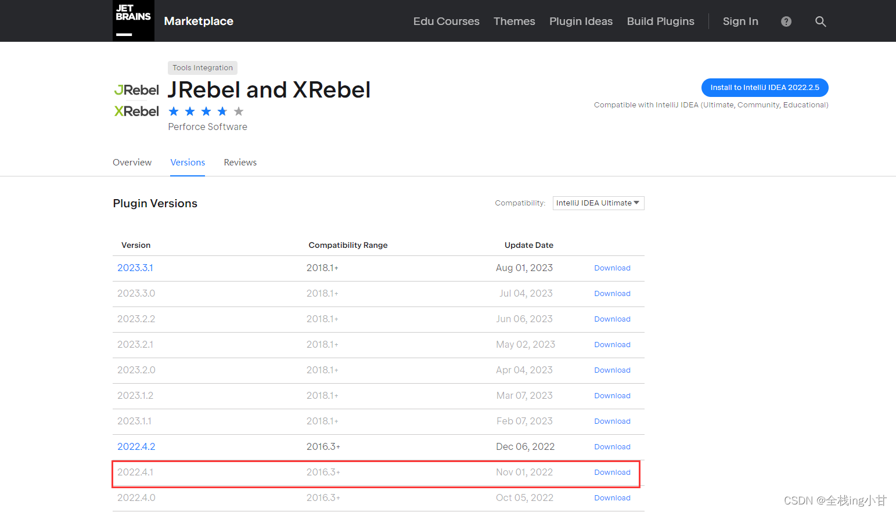Click version text 2023.3.0
This screenshot has width=896, height=512.
pyautogui.click(x=136, y=293)
